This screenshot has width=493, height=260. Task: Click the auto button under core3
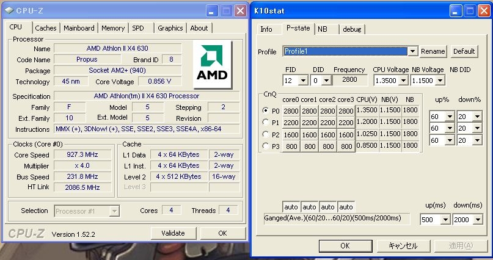pyautogui.click(x=346, y=207)
